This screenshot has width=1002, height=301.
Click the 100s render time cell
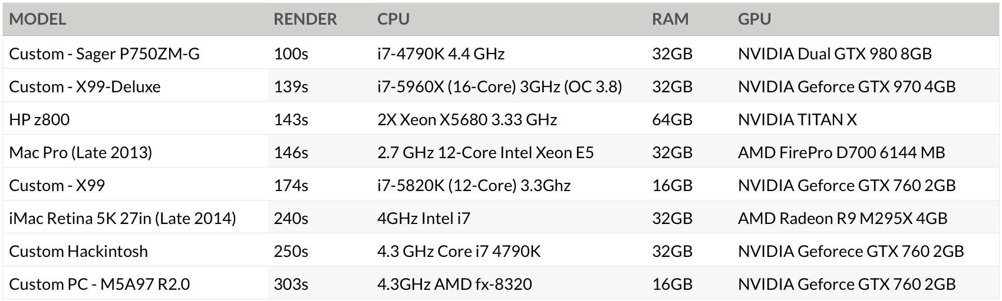point(291,54)
